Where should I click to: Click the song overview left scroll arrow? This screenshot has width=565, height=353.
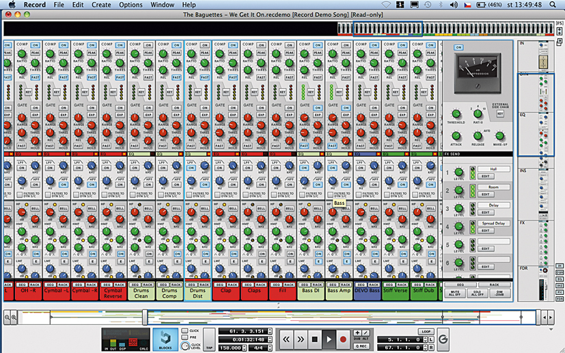(x=545, y=317)
